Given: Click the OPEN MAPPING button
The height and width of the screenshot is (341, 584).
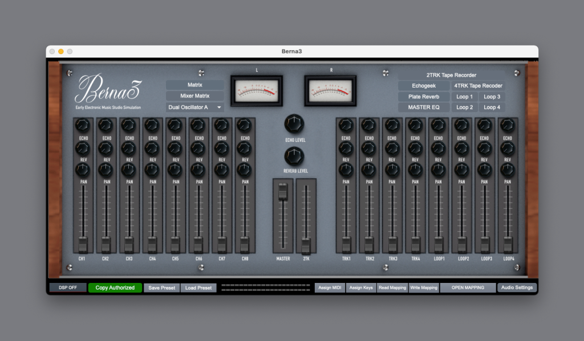Looking at the screenshot, I should (468, 287).
